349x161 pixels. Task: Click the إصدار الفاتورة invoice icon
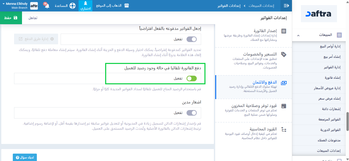284,31
